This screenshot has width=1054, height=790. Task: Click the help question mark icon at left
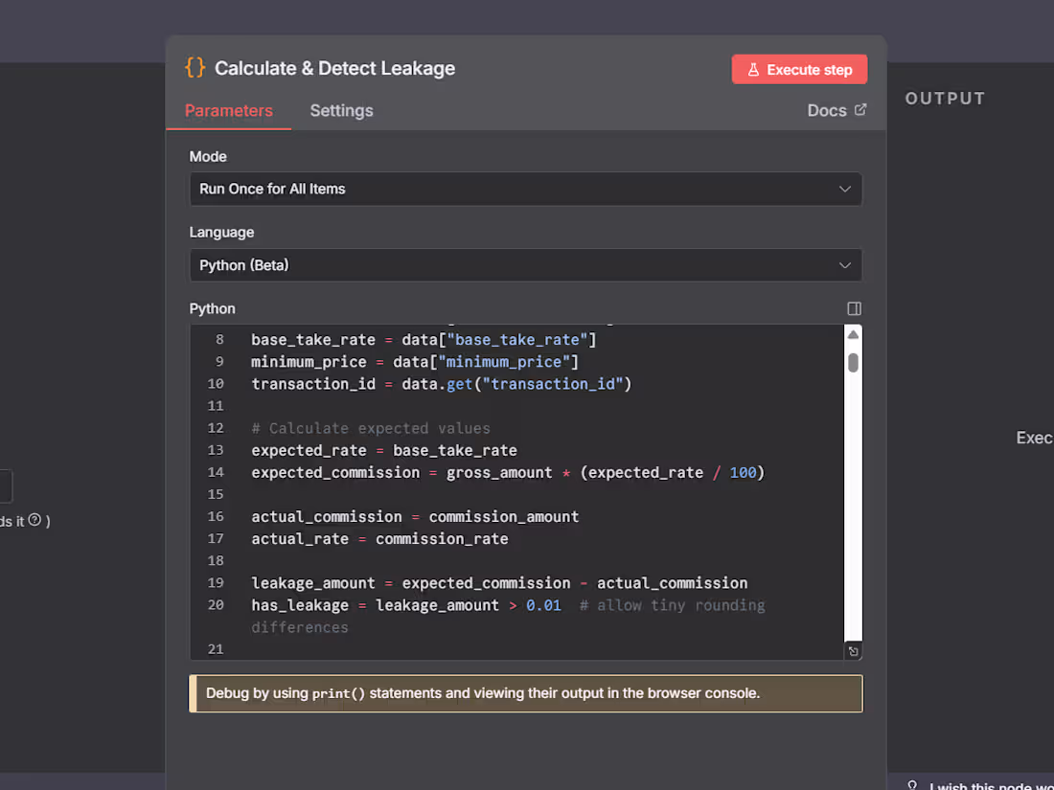pyautogui.click(x=34, y=520)
